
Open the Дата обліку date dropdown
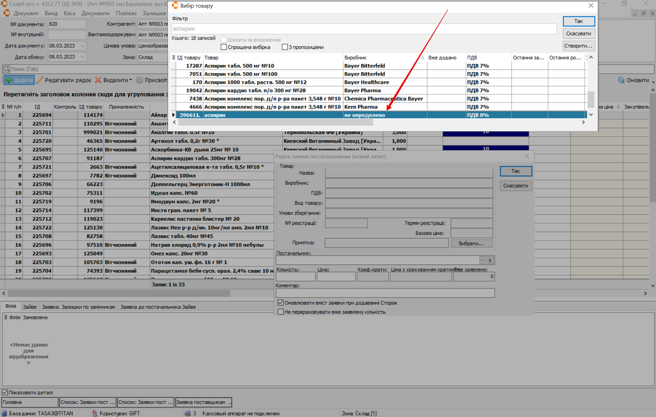coord(82,57)
